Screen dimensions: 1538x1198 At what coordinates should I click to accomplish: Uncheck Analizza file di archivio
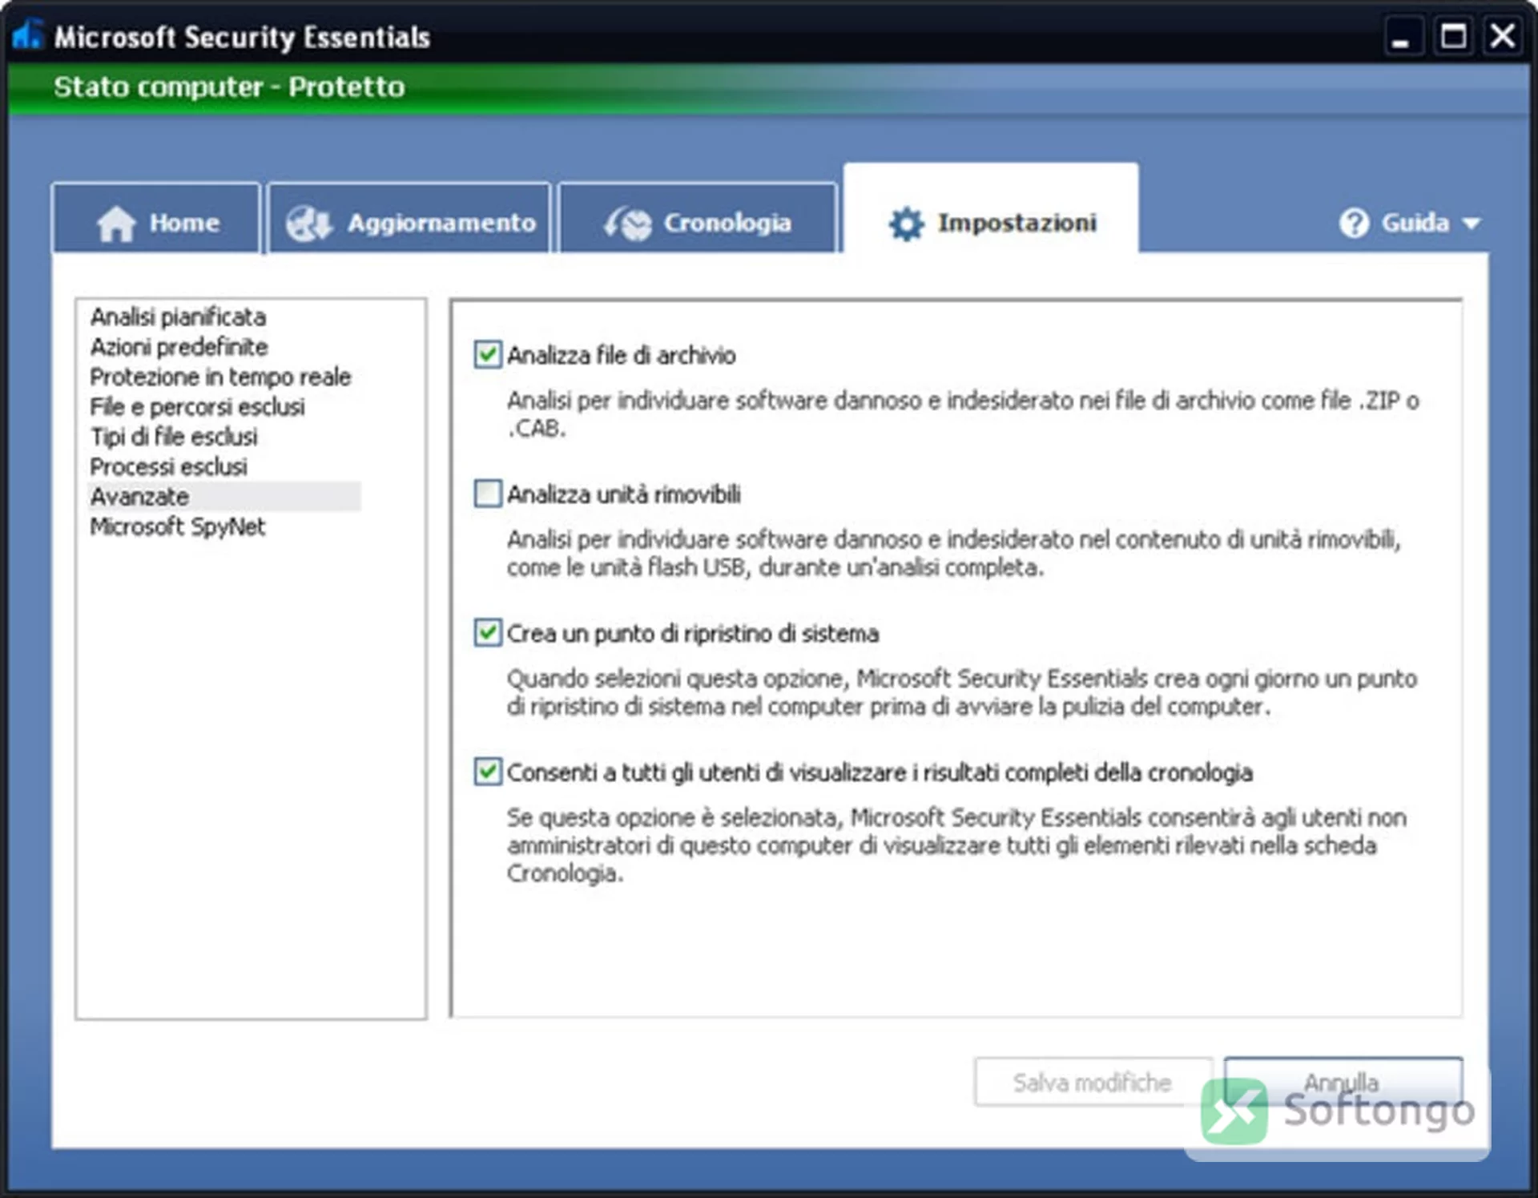point(488,354)
